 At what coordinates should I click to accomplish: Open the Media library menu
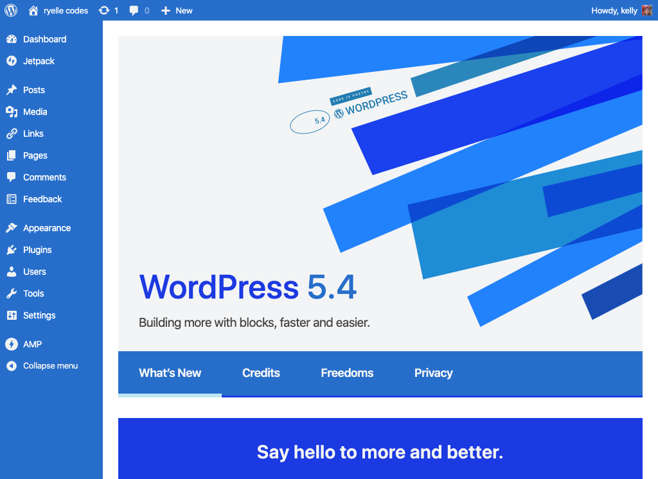tap(35, 112)
